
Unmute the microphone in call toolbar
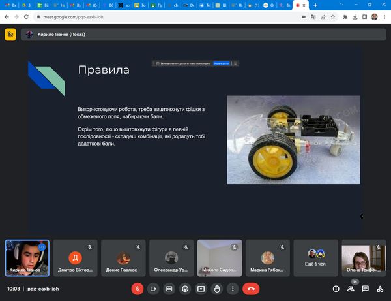pyautogui.click(x=138, y=288)
